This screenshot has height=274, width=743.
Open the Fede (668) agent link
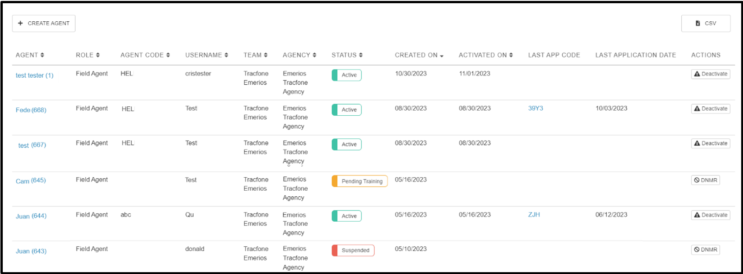[x=31, y=110]
